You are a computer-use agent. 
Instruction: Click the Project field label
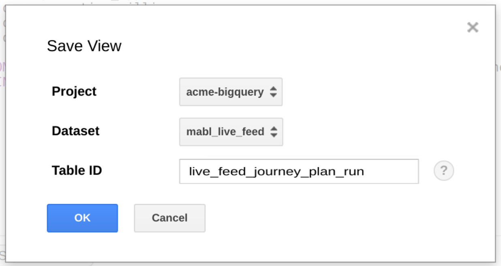pyautogui.click(x=74, y=91)
